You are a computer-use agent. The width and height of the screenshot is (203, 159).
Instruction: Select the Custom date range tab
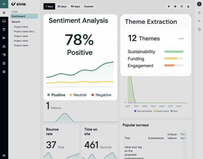(x=89, y=6)
